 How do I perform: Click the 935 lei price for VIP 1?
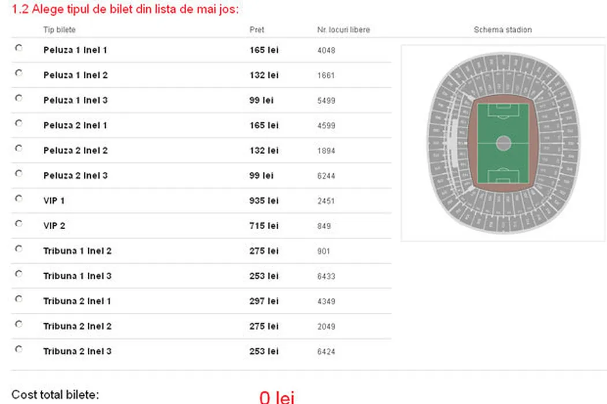264,201
